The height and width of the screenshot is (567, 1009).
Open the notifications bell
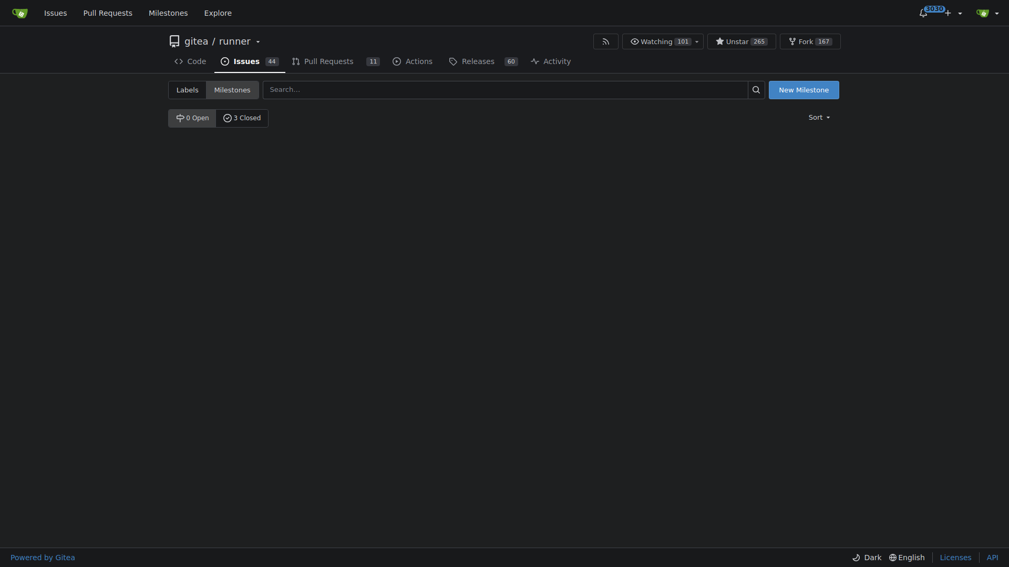click(923, 13)
